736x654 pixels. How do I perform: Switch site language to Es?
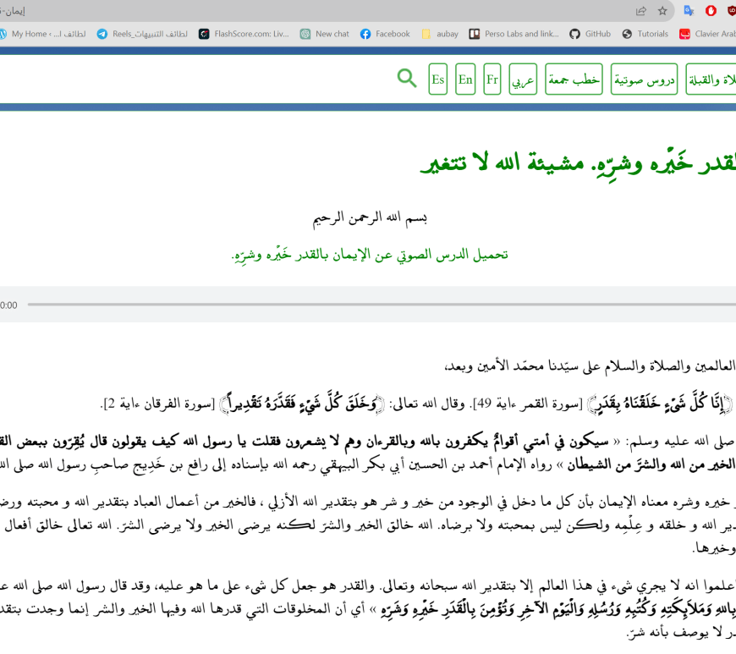tap(437, 80)
